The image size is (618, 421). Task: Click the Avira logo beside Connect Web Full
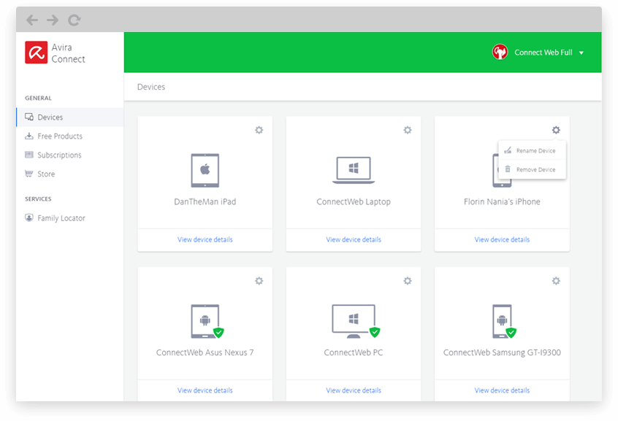(x=500, y=52)
